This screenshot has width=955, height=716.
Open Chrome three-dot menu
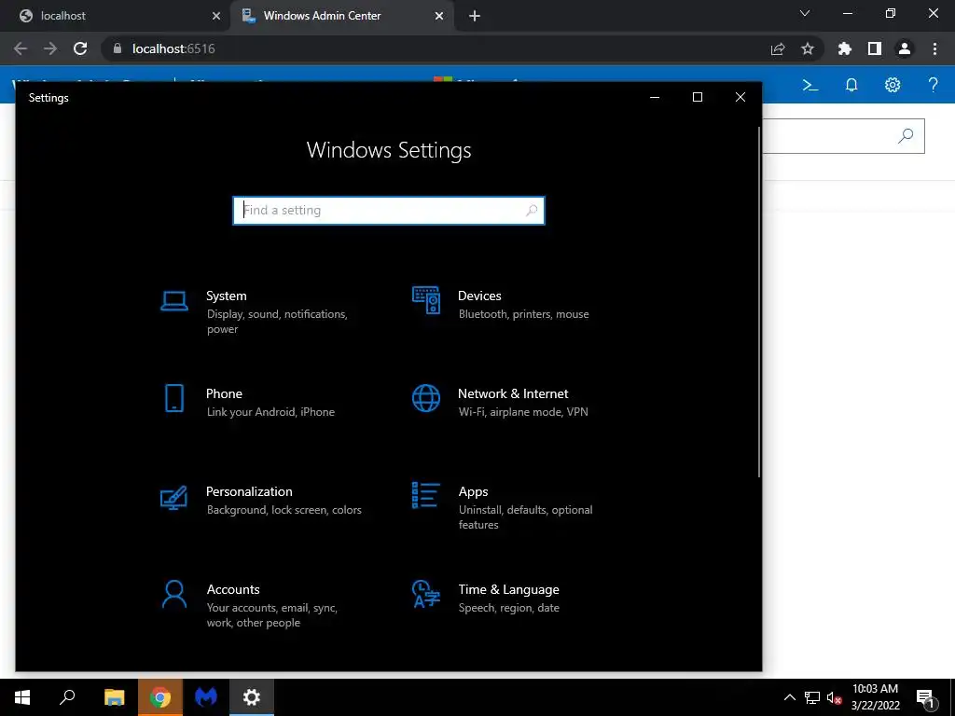click(934, 48)
